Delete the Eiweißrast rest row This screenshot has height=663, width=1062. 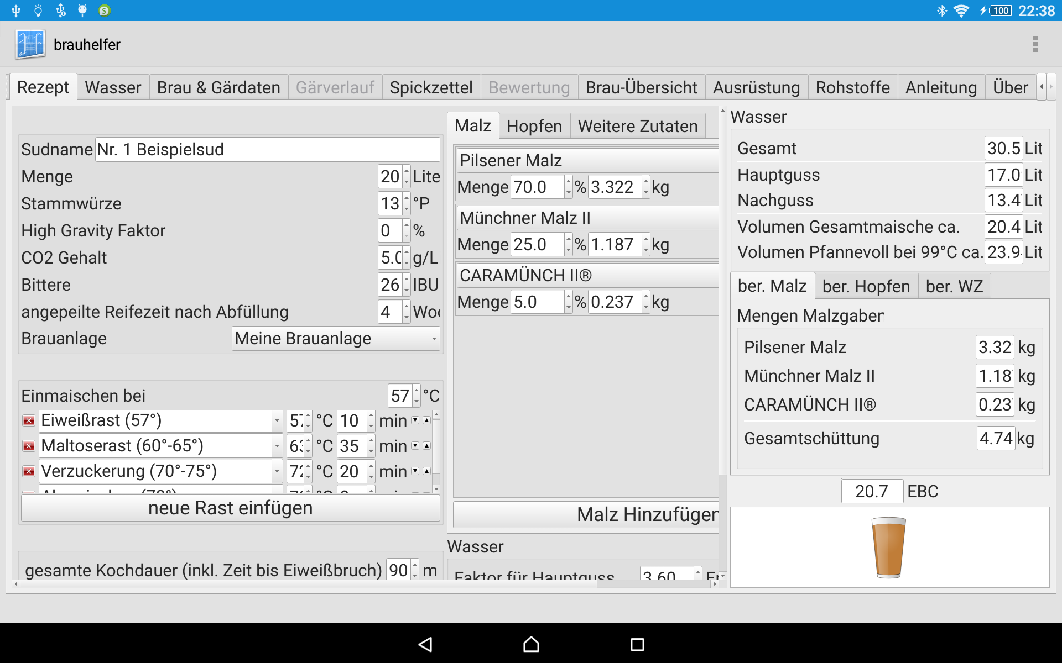[29, 421]
